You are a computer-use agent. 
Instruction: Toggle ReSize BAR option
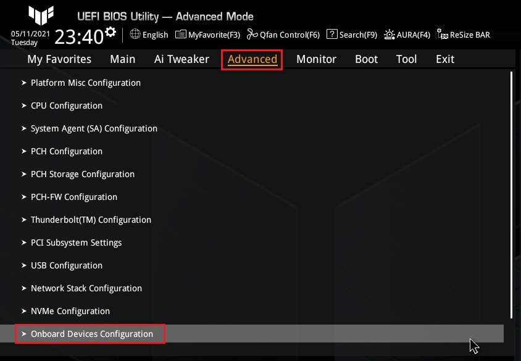tap(470, 35)
